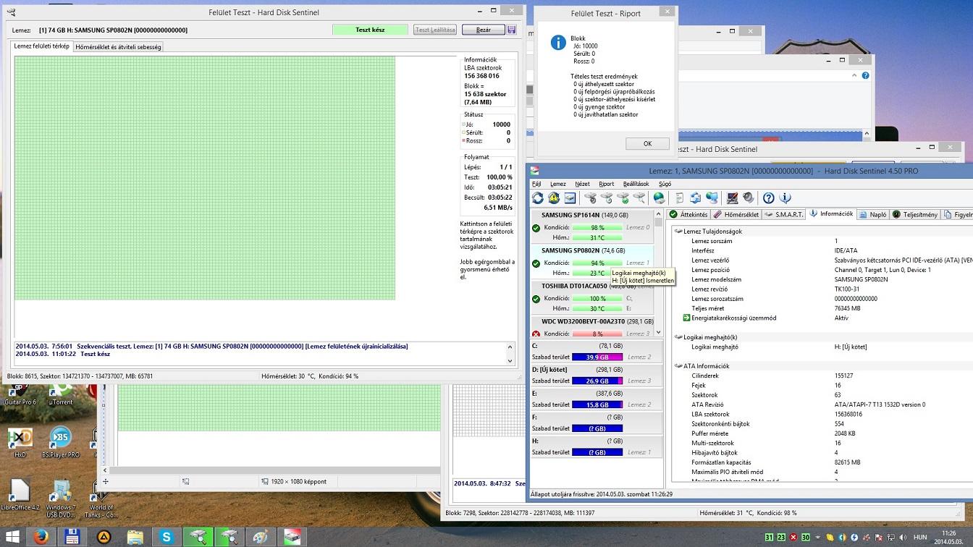Click red X status icon for WDC WD3200BEVT

point(536,334)
